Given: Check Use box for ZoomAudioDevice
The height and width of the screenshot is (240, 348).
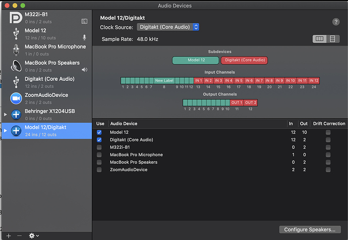Looking at the screenshot, I should point(99,170).
